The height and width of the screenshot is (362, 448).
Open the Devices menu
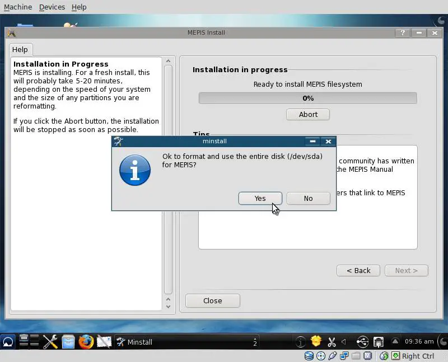pos(52,7)
